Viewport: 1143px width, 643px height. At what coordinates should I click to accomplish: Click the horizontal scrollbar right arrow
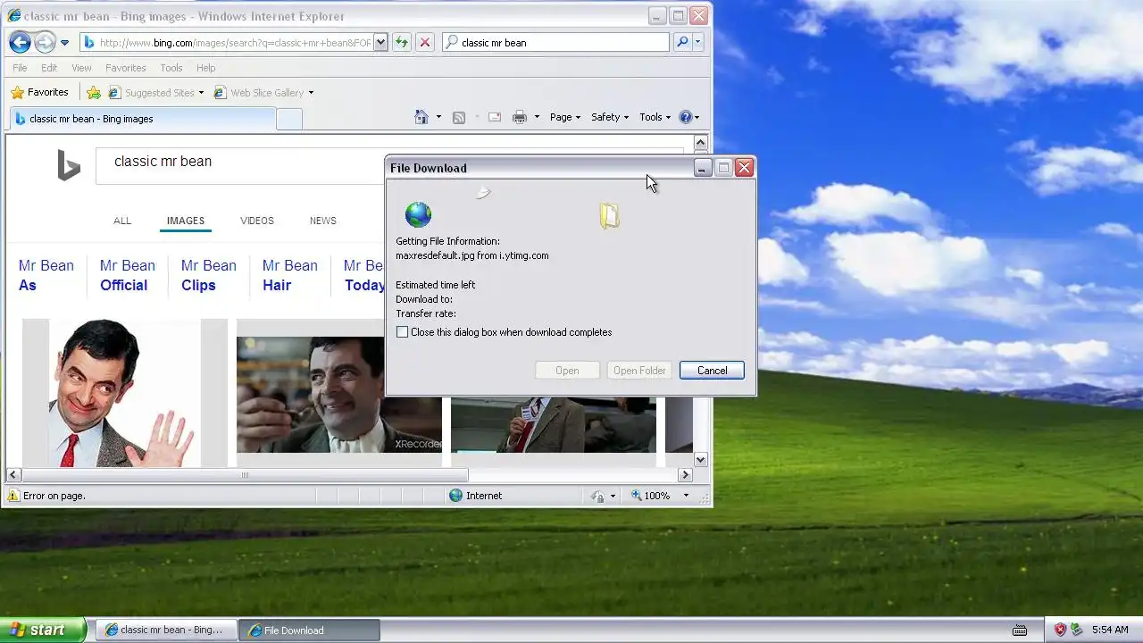tap(686, 475)
